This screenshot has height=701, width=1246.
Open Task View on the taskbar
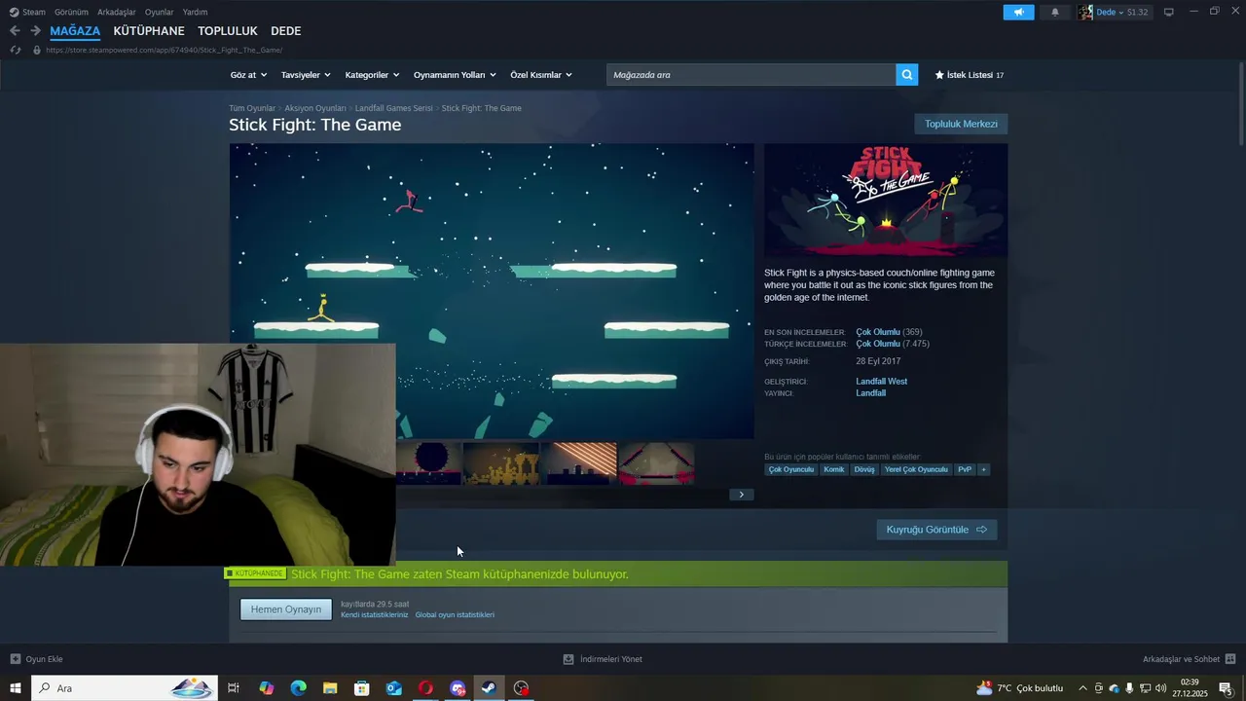234,688
